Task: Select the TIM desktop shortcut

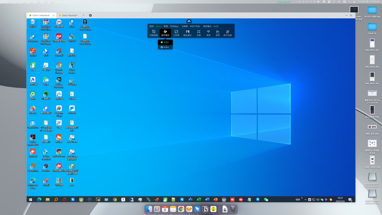Action: (x=72, y=24)
